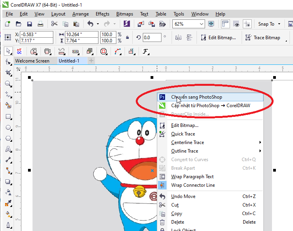The height and width of the screenshot is (231, 293).
Task: Click the HT QC macro icon
Action: (x=19, y=51)
